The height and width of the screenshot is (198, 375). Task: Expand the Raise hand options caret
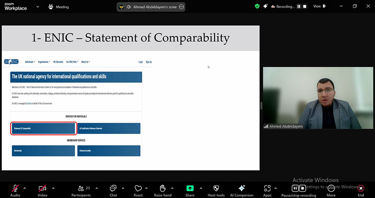click(x=172, y=189)
